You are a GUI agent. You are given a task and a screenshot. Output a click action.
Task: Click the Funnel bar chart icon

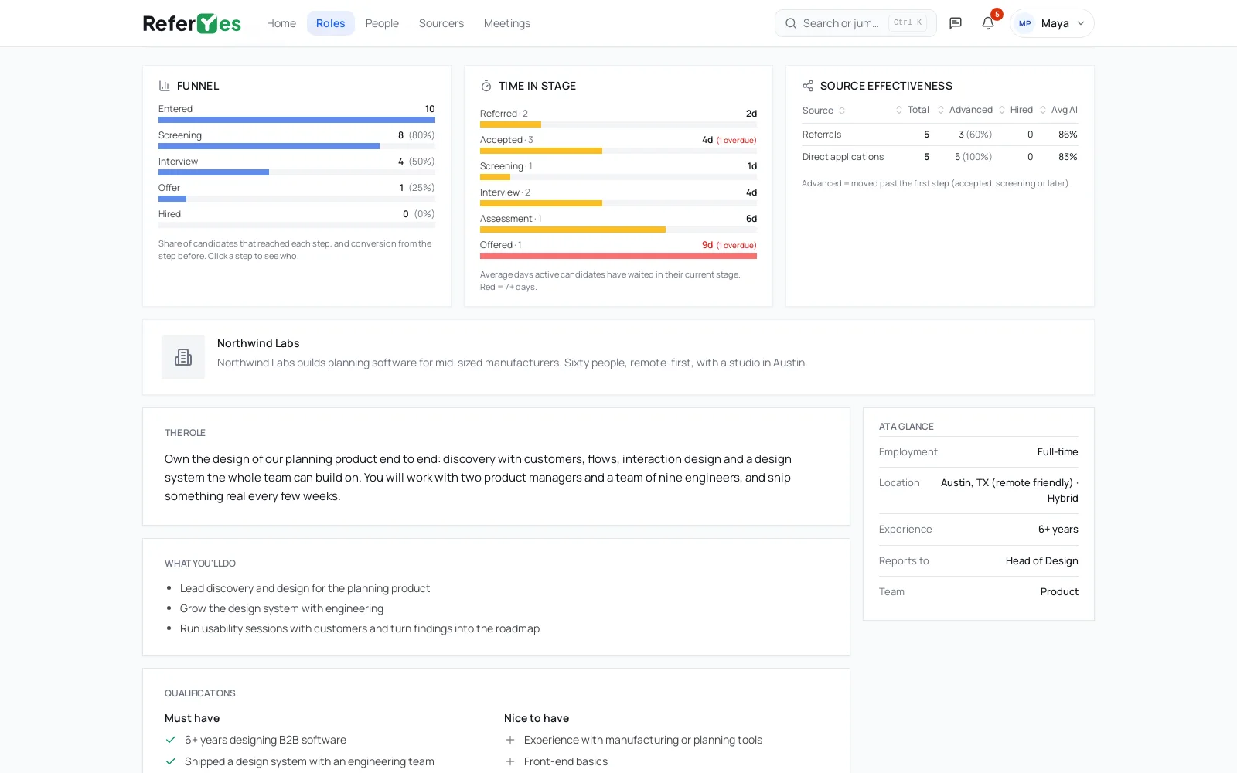tap(164, 86)
